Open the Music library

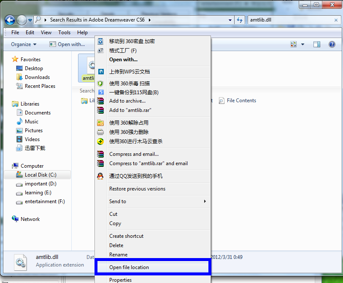(x=27, y=121)
